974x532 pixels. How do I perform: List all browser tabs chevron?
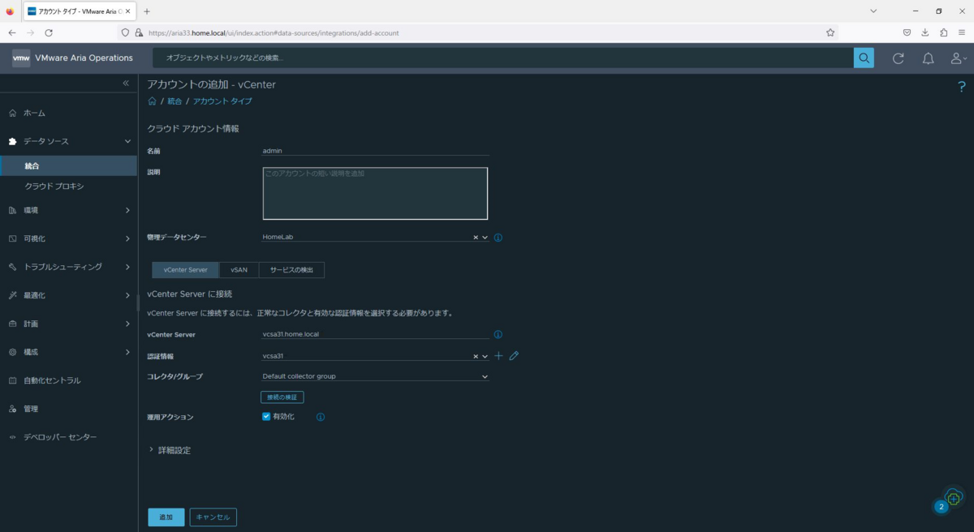[873, 11]
